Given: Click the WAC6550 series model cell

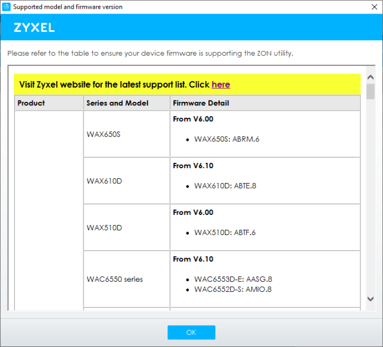Looking at the screenshot, I should [114, 279].
